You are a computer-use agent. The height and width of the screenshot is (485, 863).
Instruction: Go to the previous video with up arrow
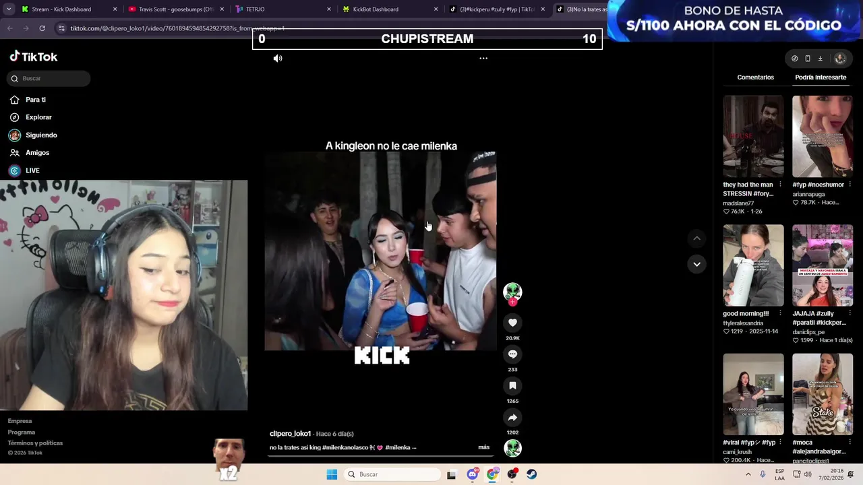pyautogui.click(x=696, y=238)
